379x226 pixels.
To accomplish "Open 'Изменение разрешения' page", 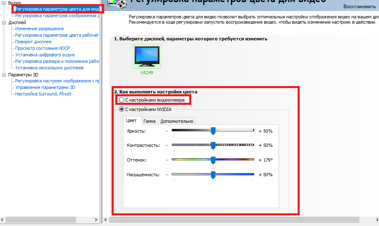I will 39,29.
